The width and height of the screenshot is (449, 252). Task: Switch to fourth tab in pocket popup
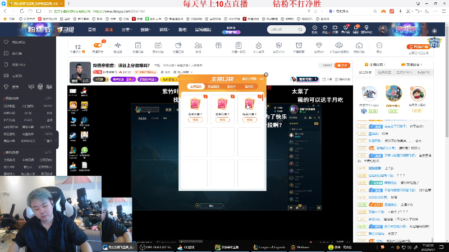coord(249,86)
